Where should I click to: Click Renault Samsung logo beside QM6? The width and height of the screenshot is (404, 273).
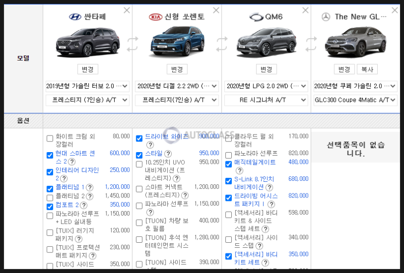(257, 17)
